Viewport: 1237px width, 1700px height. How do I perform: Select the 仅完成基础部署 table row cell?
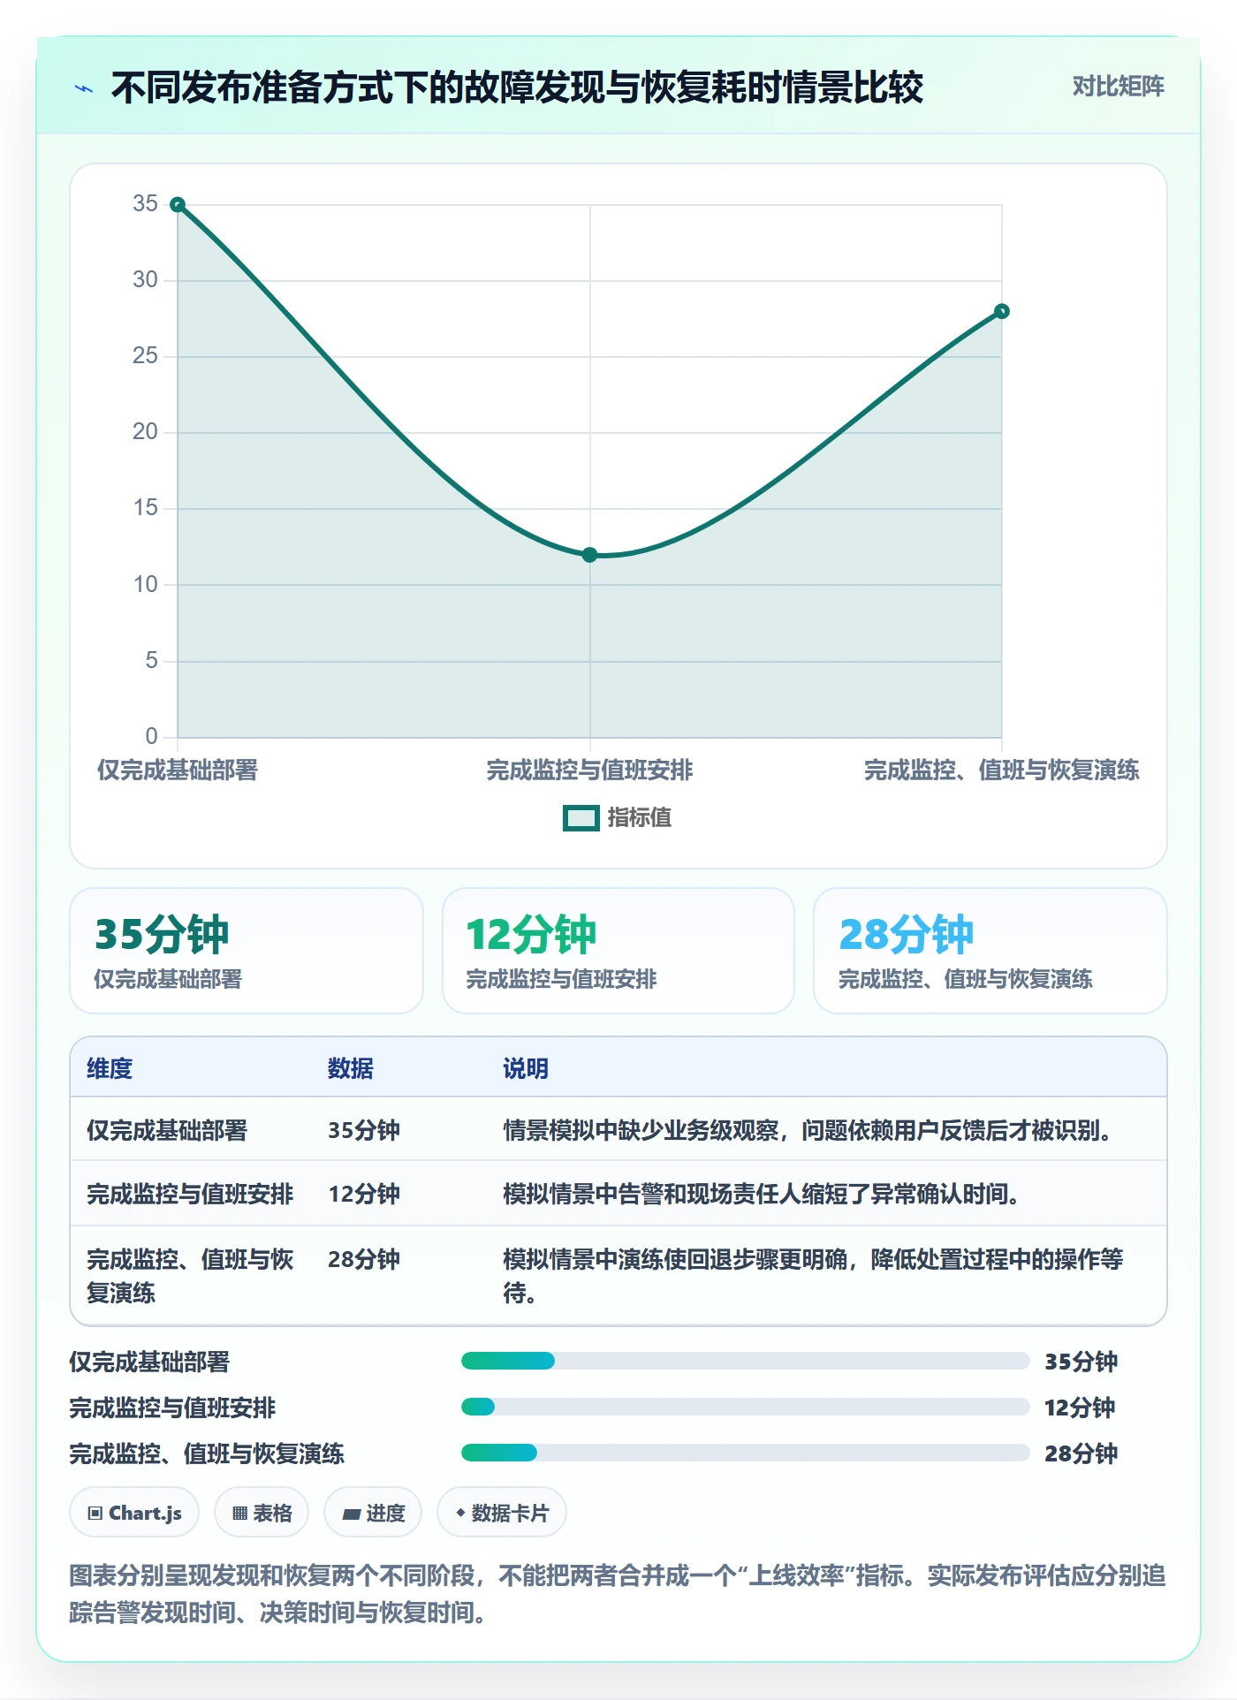click(x=167, y=1131)
